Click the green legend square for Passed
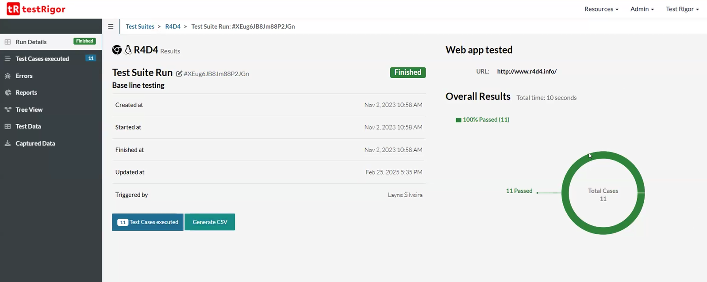 coord(458,120)
